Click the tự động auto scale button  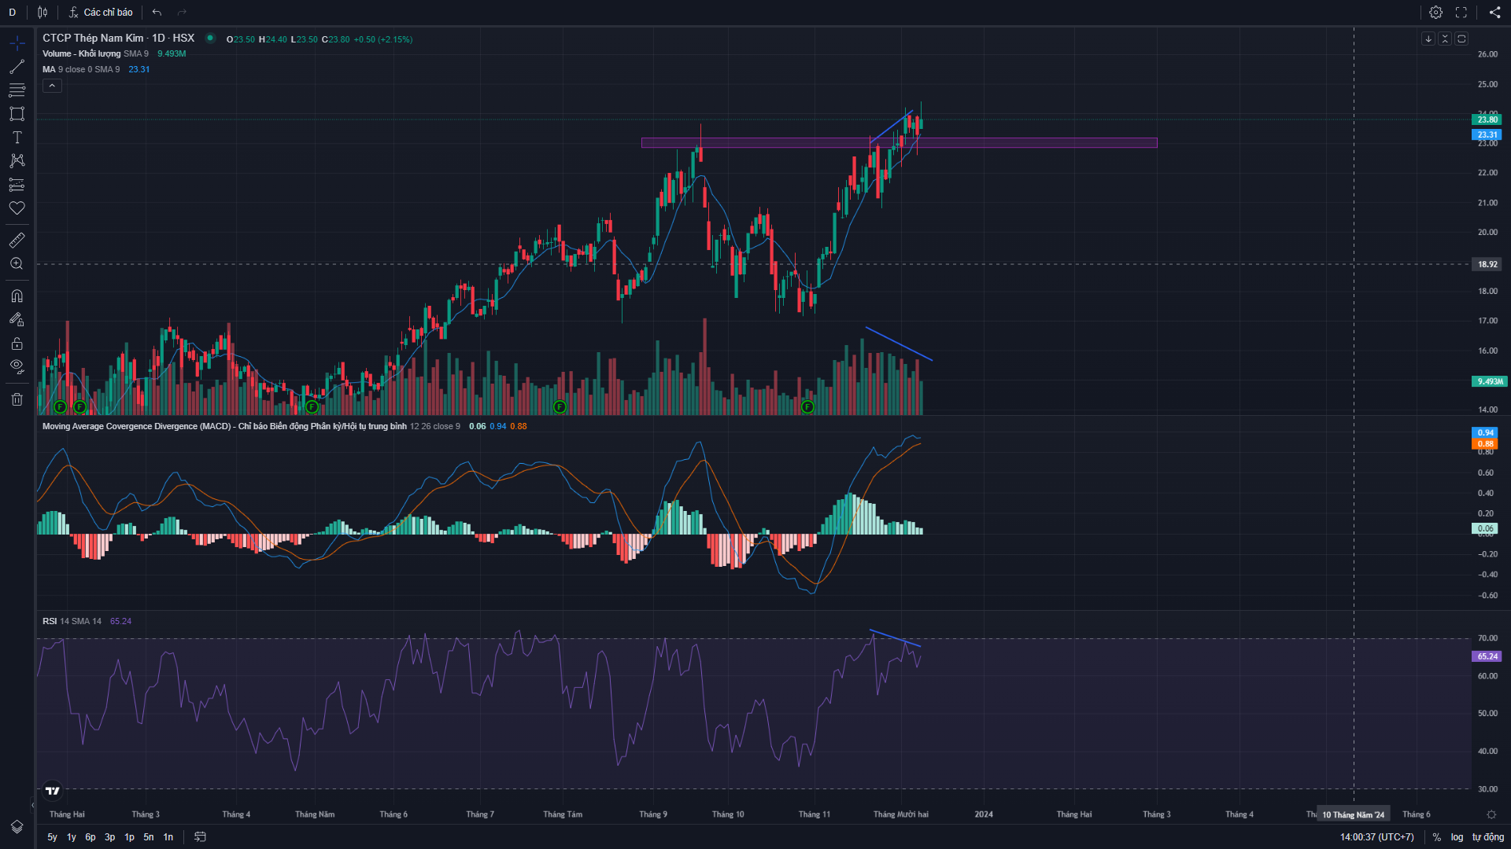pyautogui.click(x=1487, y=837)
